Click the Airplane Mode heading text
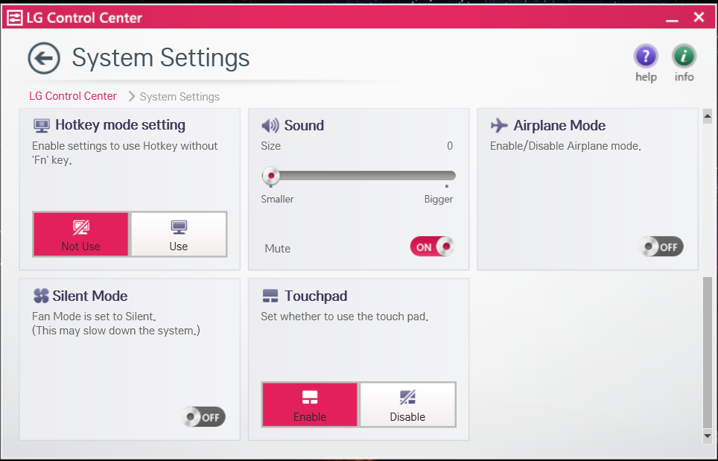 [559, 125]
